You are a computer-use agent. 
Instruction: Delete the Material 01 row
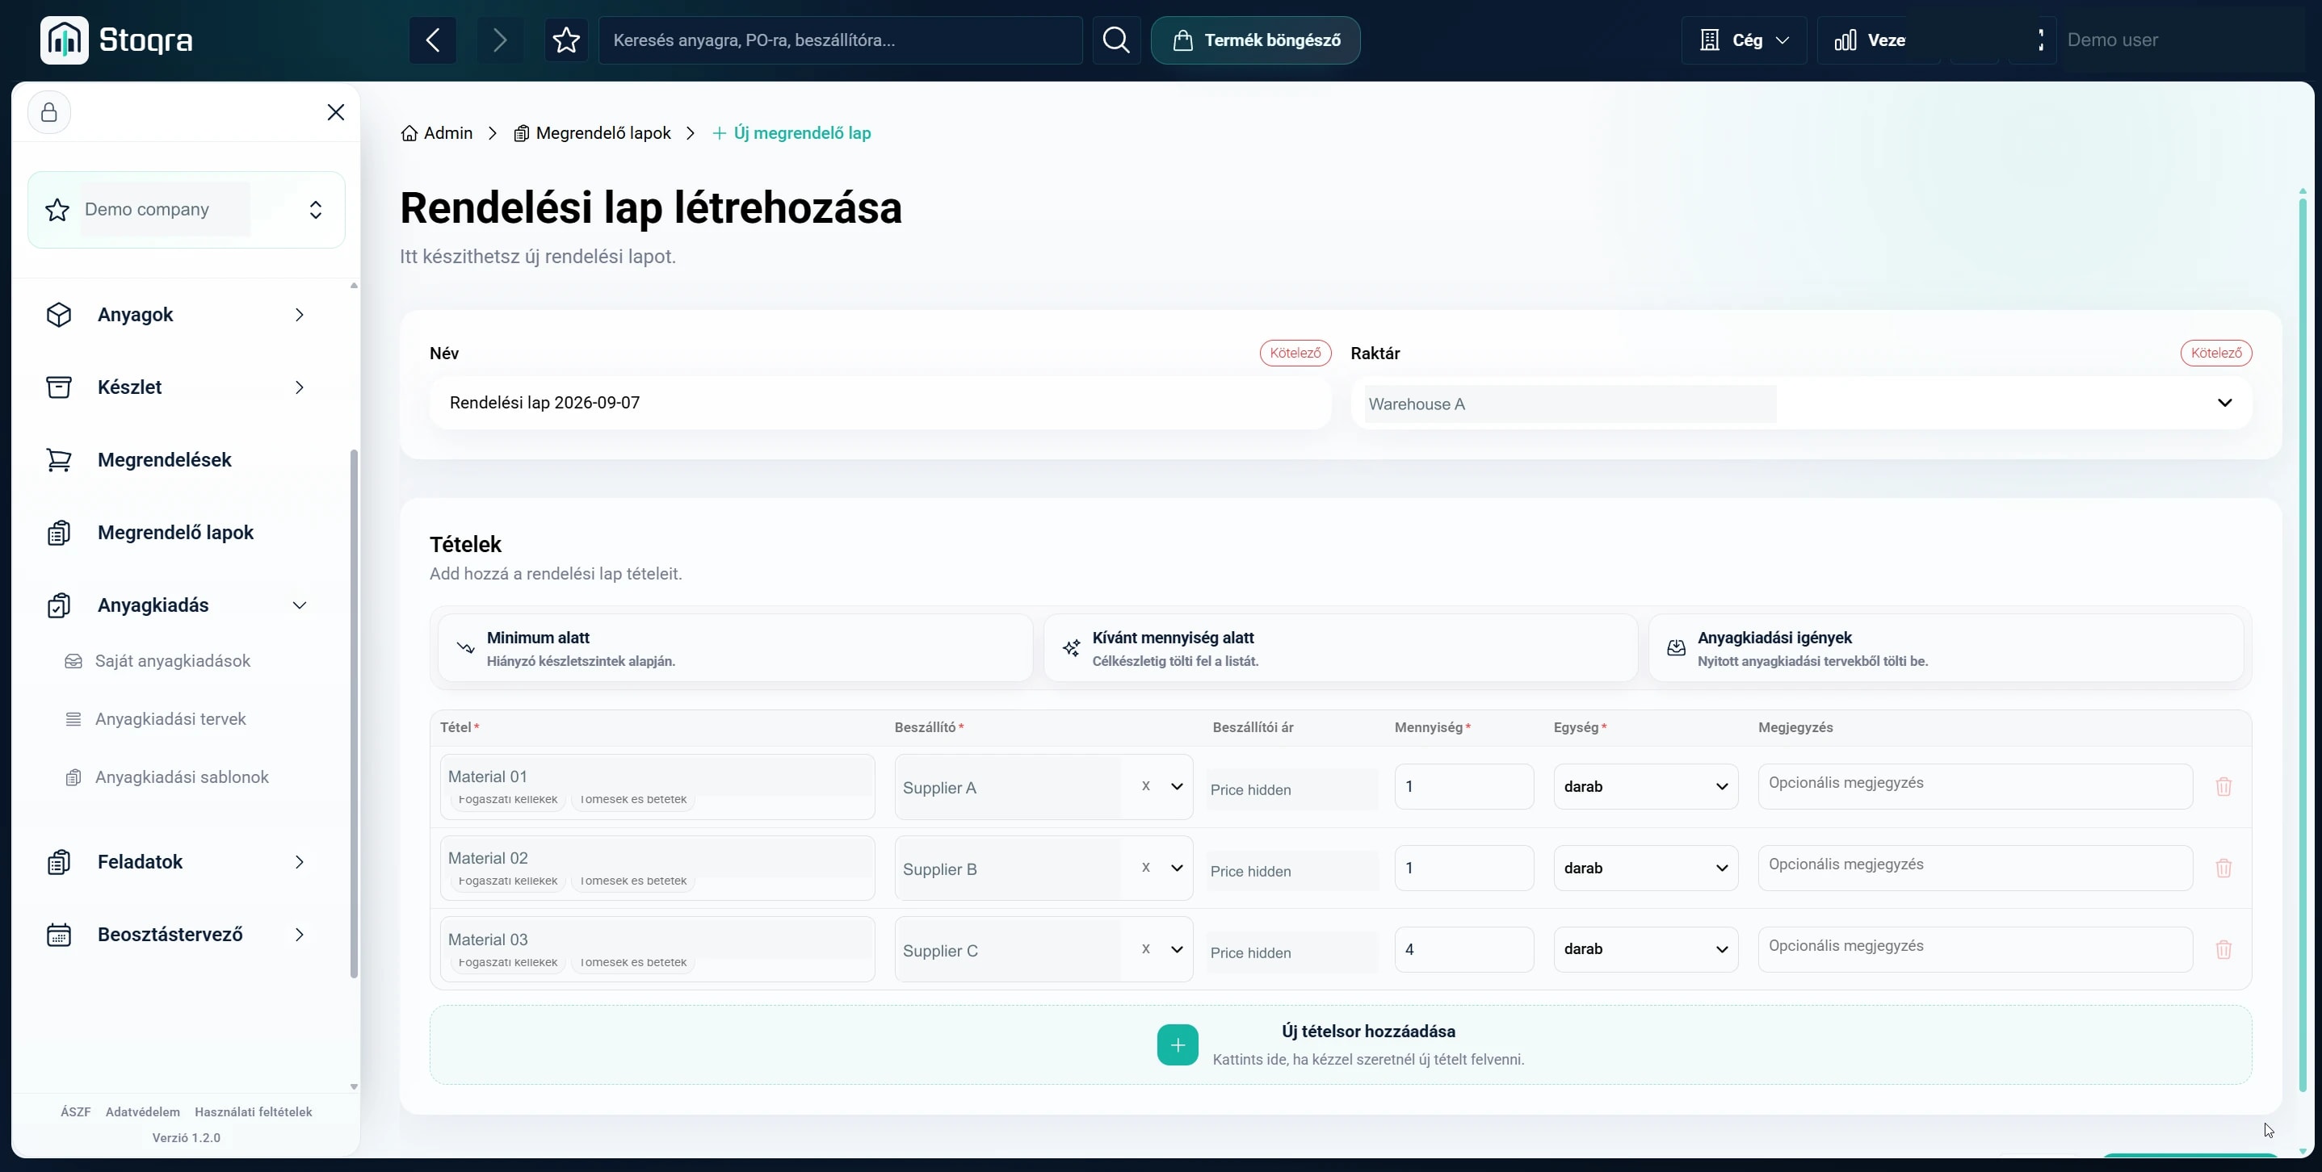[2223, 786]
